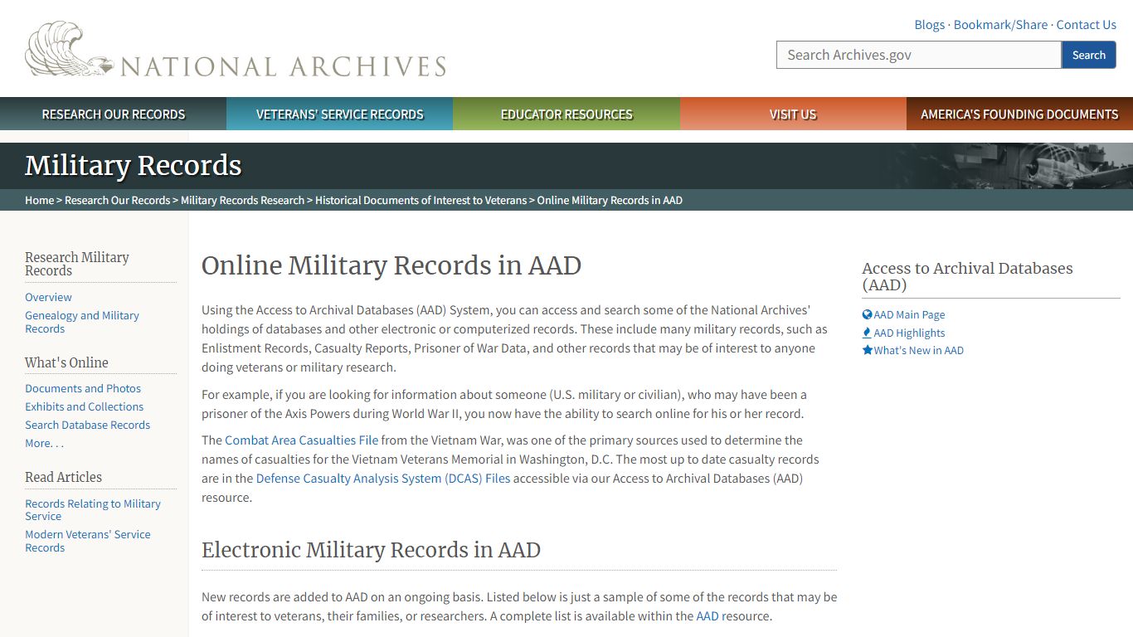
Task: Click the What's Online sidebar heading
Action: [66, 362]
